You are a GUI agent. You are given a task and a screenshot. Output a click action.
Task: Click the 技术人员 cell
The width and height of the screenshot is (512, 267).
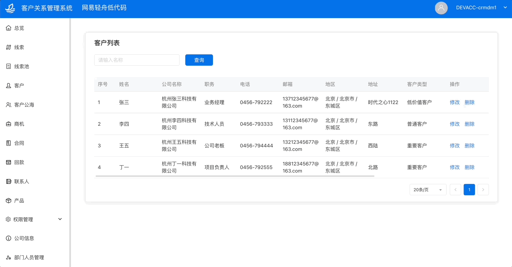pyautogui.click(x=214, y=124)
